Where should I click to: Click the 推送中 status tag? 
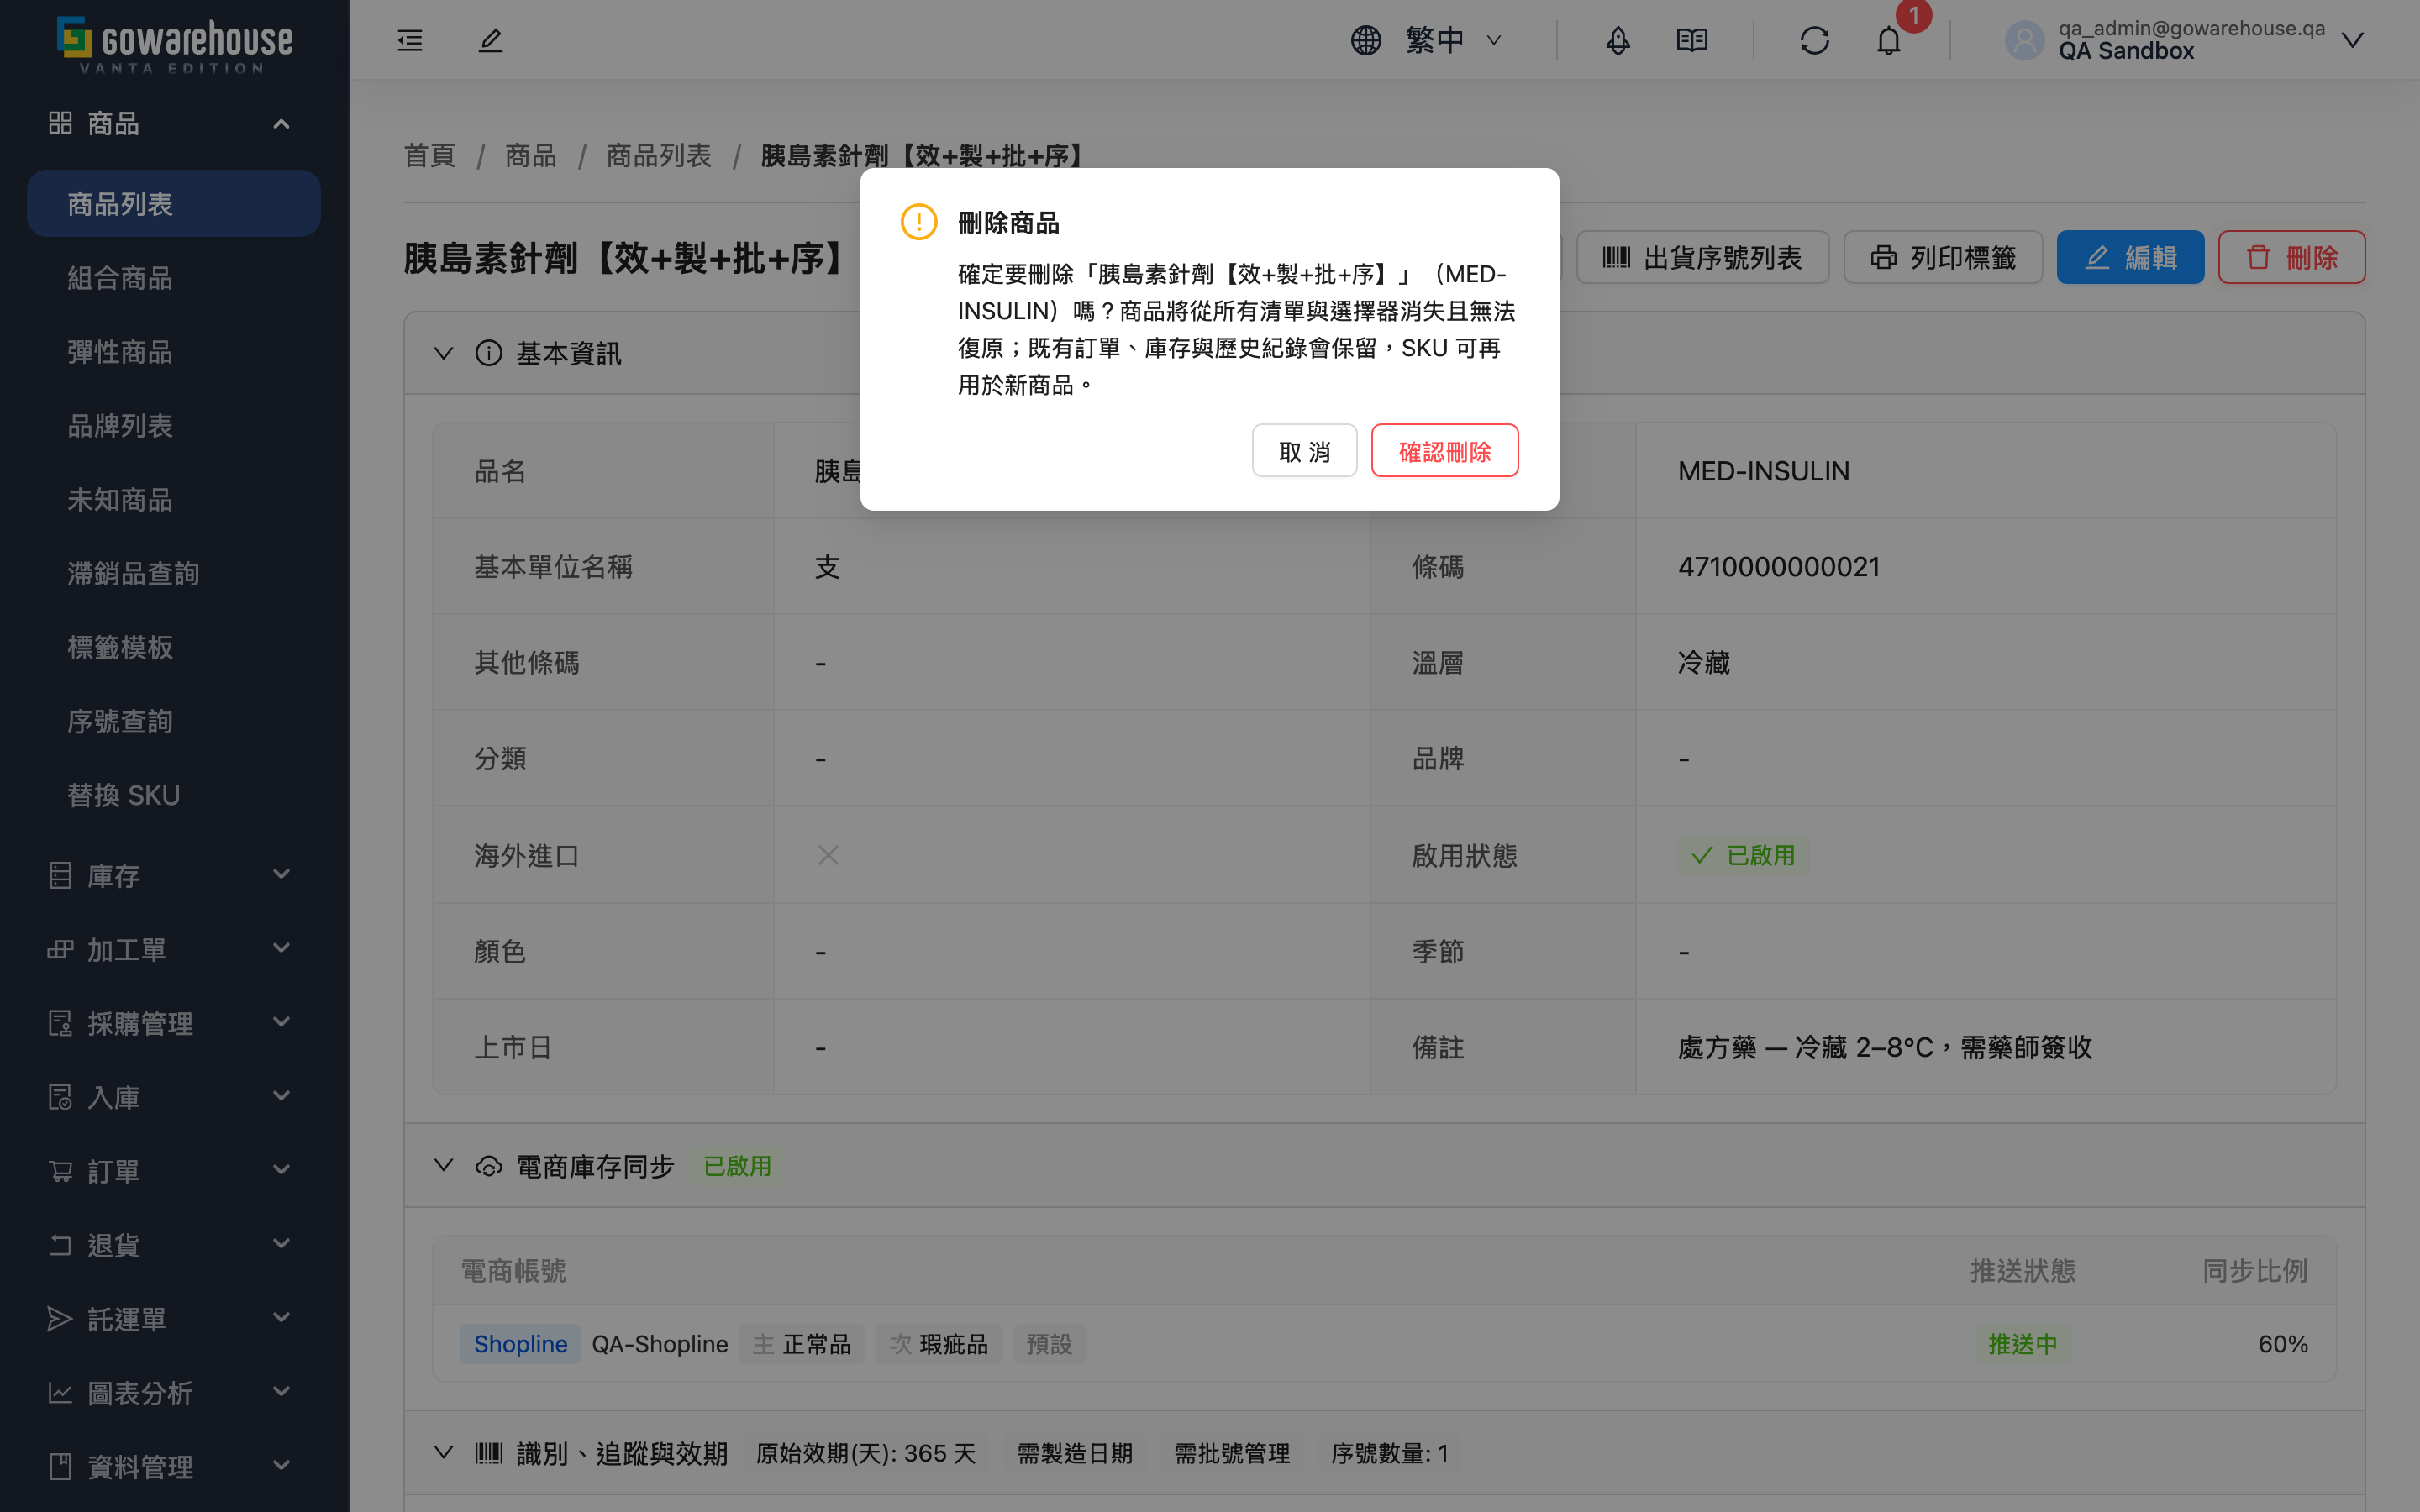click(x=2022, y=1344)
